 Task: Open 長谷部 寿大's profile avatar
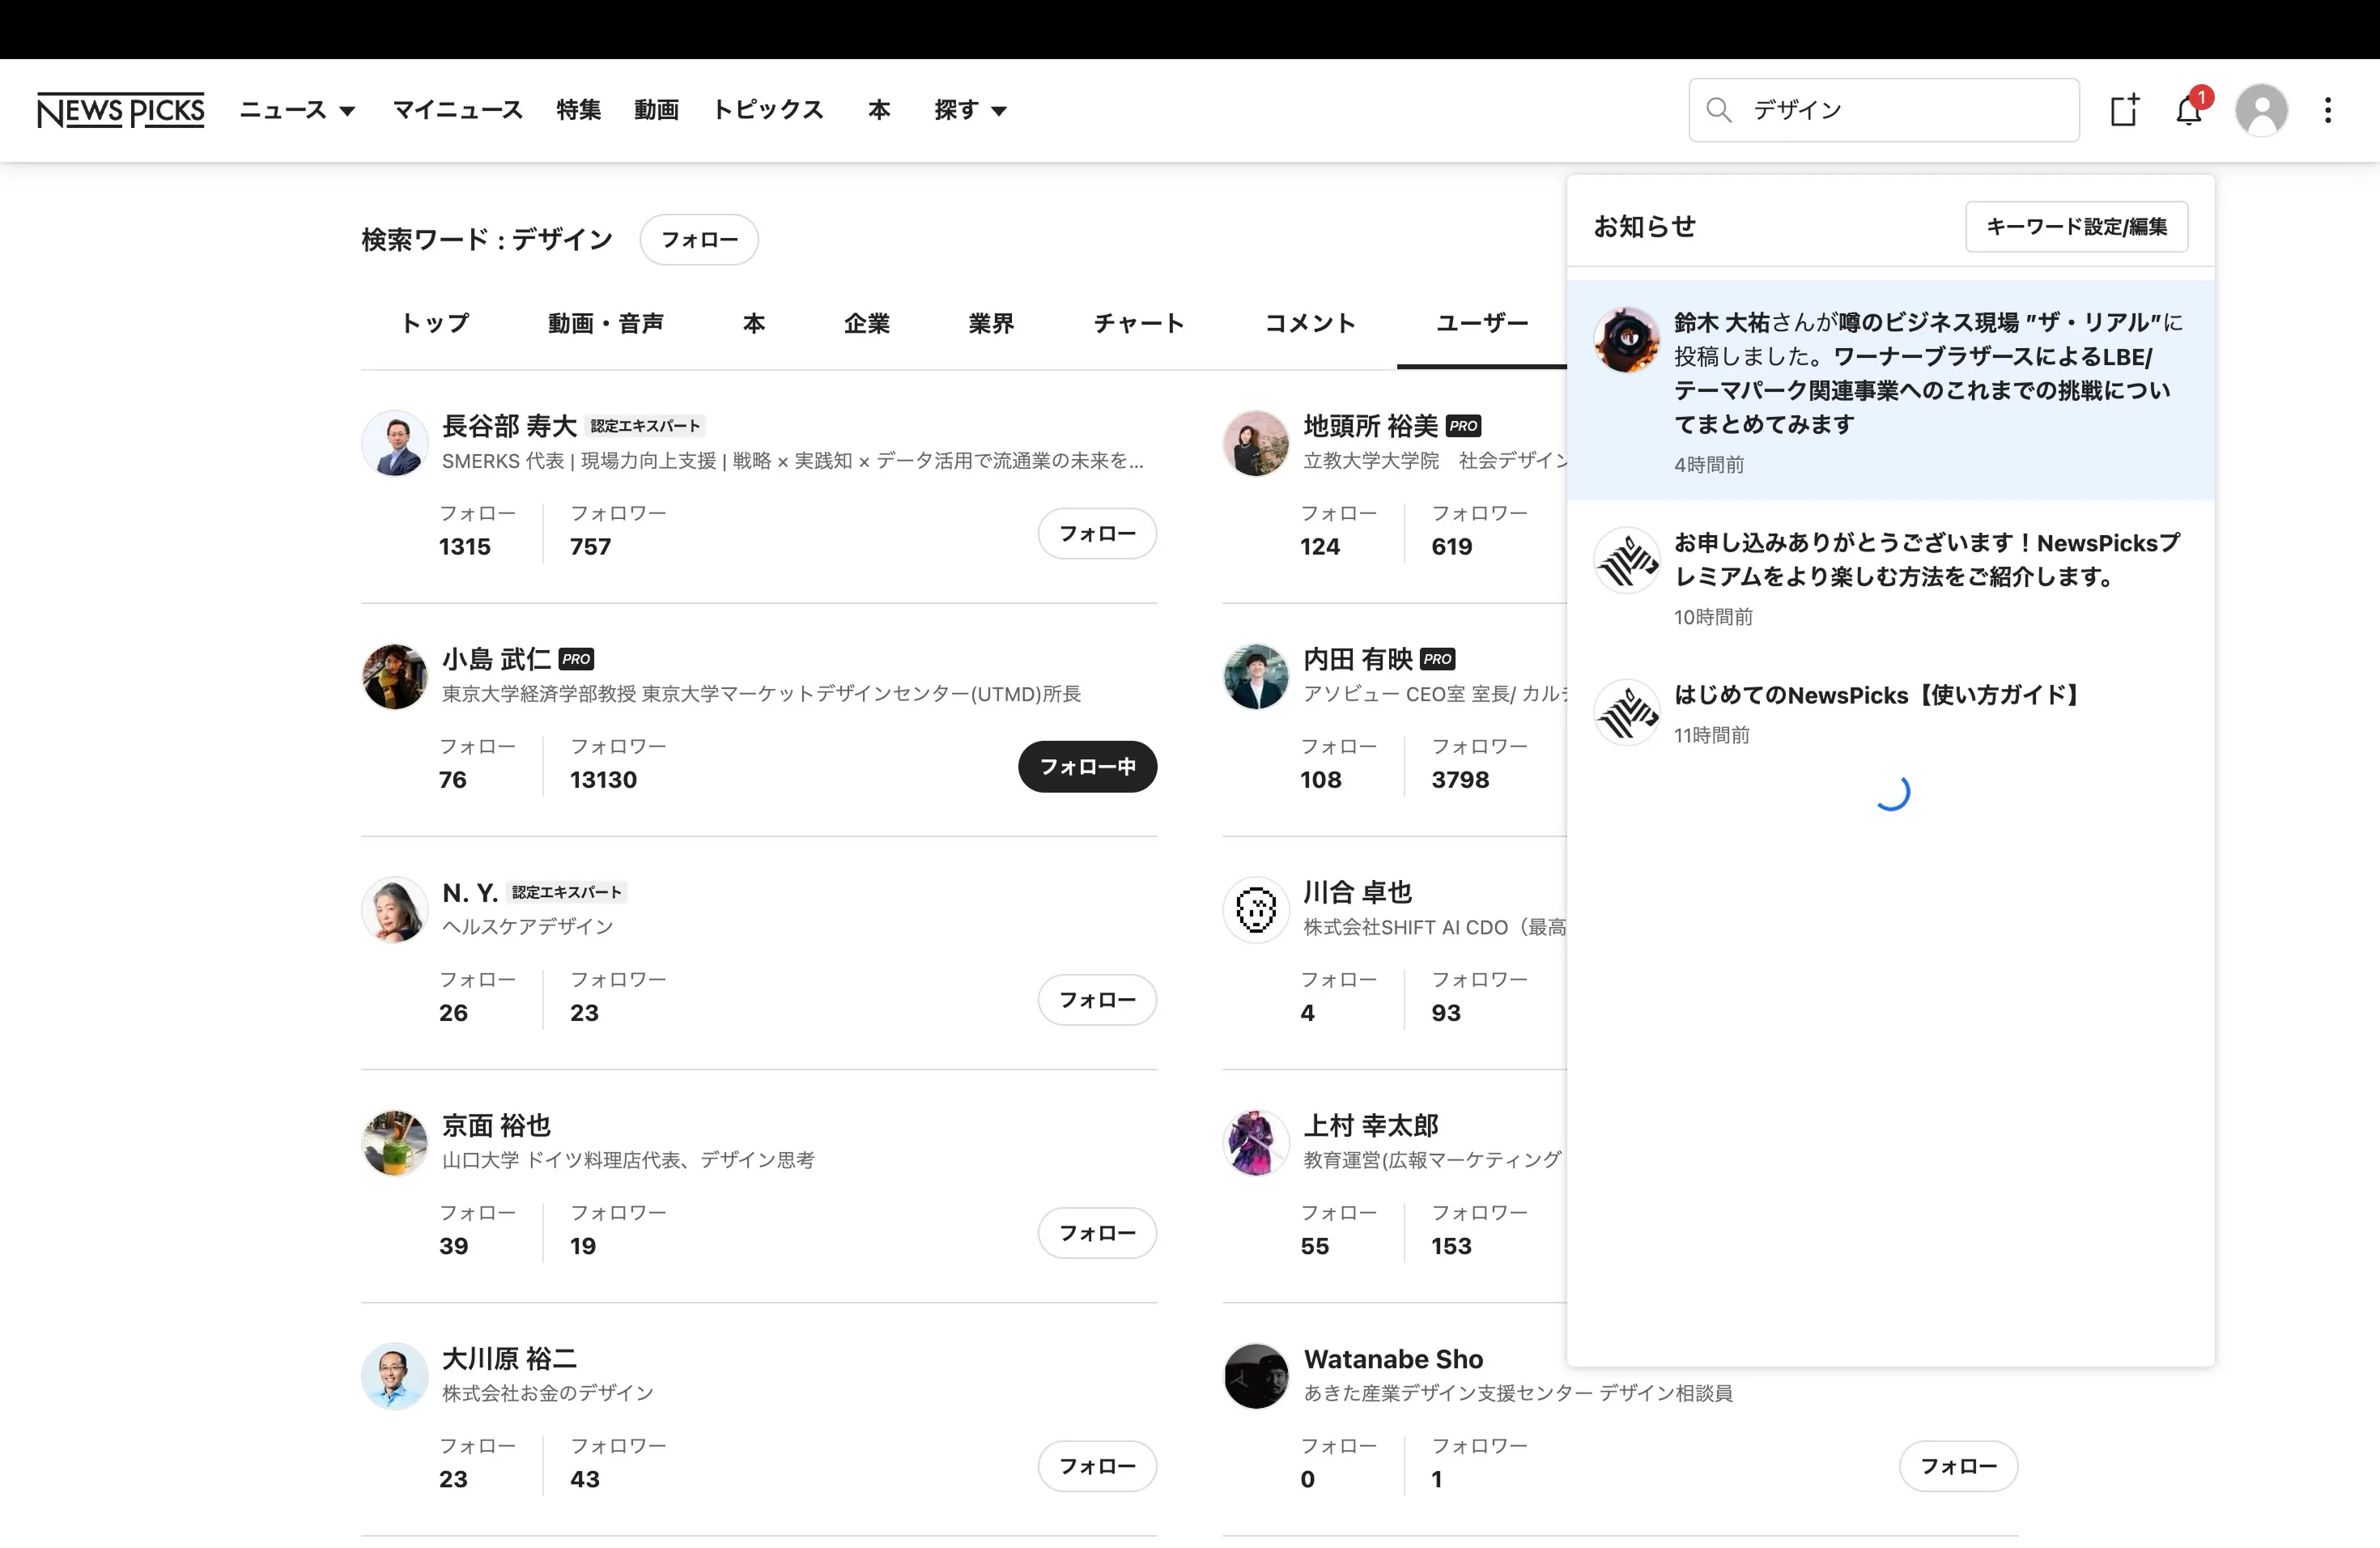click(x=394, y=443)
